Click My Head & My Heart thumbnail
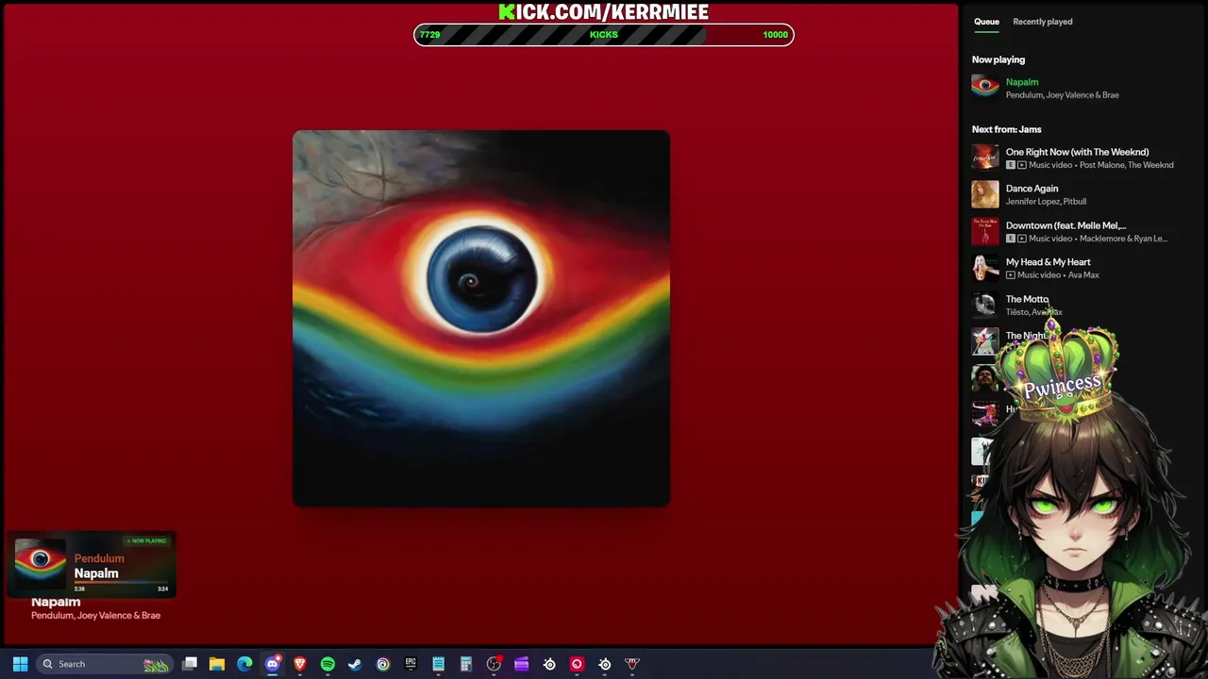Screen dimensions: 1208x679 [985, 268]
